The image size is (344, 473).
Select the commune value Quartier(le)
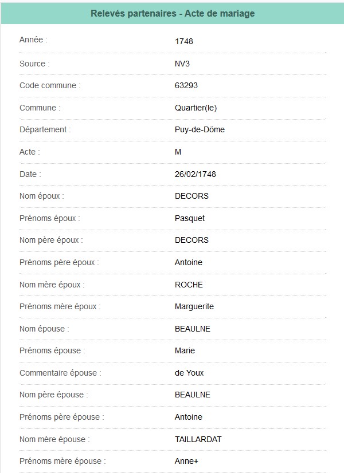coord(196,108)
